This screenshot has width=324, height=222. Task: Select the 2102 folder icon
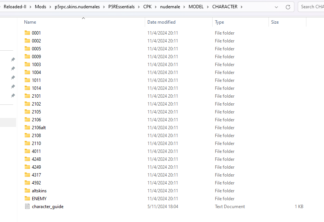point(27,104)
